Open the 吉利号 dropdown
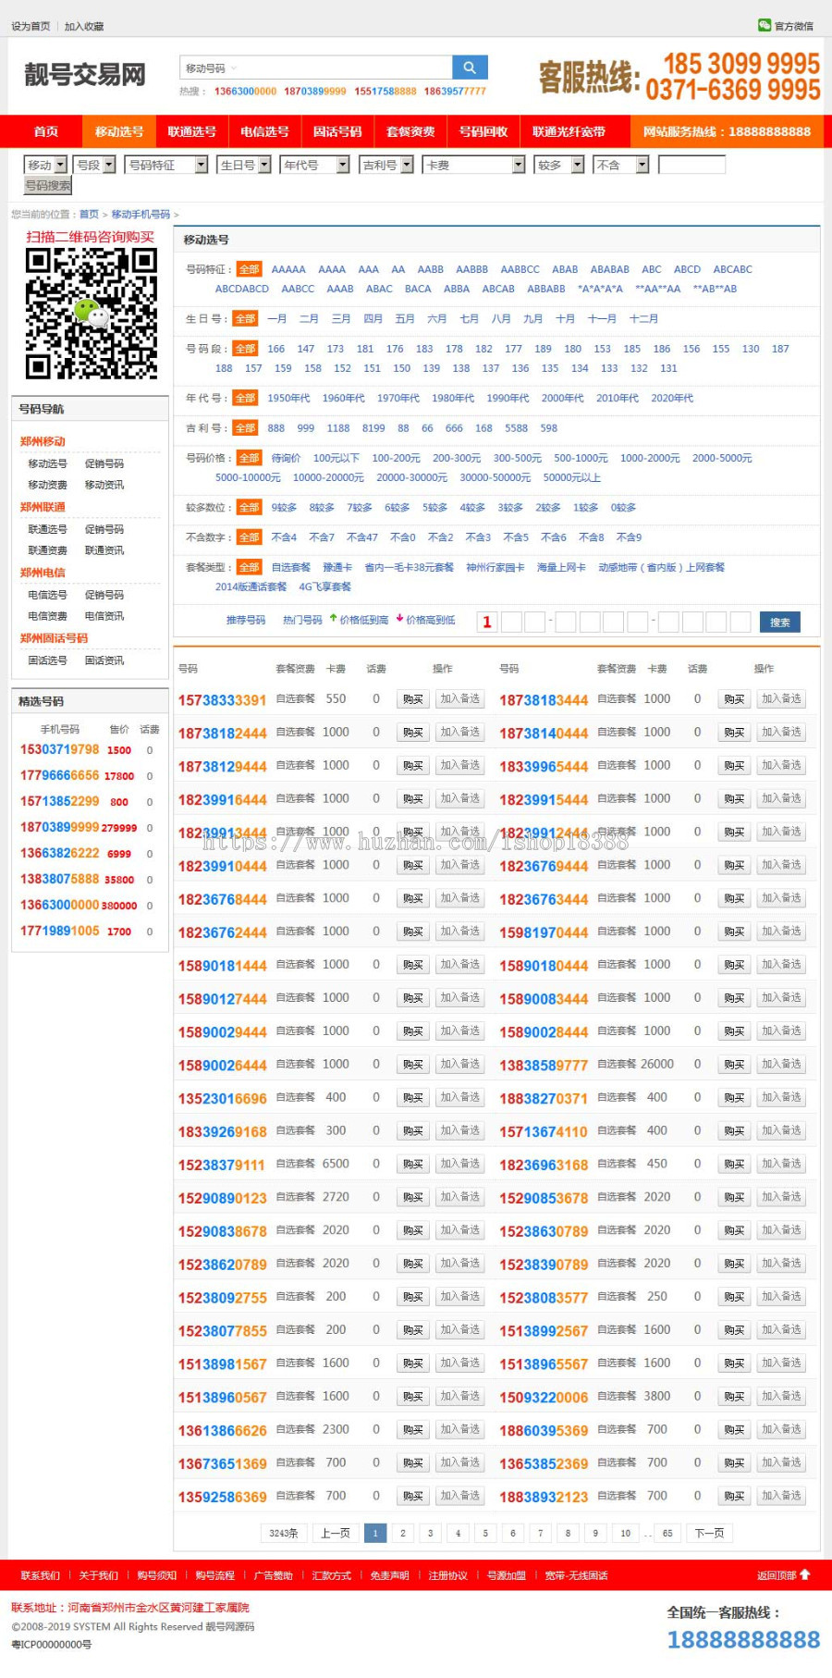 (x=386, y=165)
